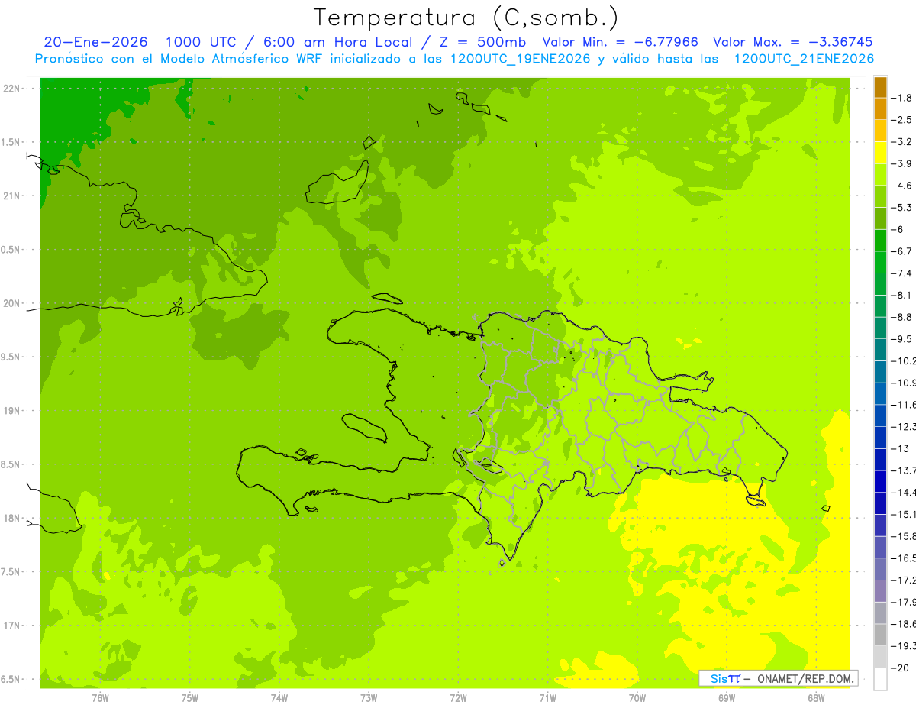
Task: Click the '74W' longitude axis label
Action: [279, 697]
